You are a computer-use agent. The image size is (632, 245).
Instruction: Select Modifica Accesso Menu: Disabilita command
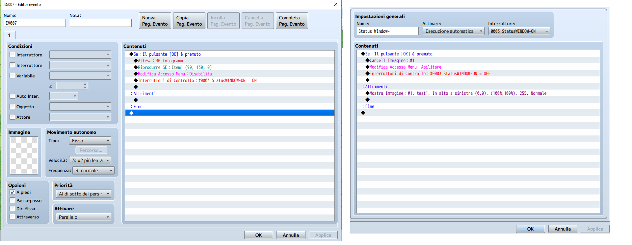pyautogui.click(x=230, y=74)
